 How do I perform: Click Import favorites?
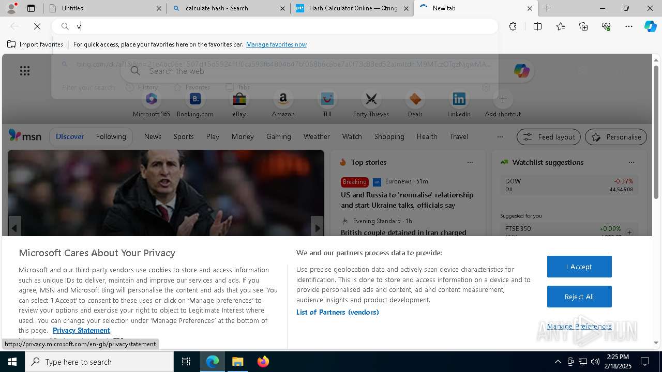click(x=35, y=44)
